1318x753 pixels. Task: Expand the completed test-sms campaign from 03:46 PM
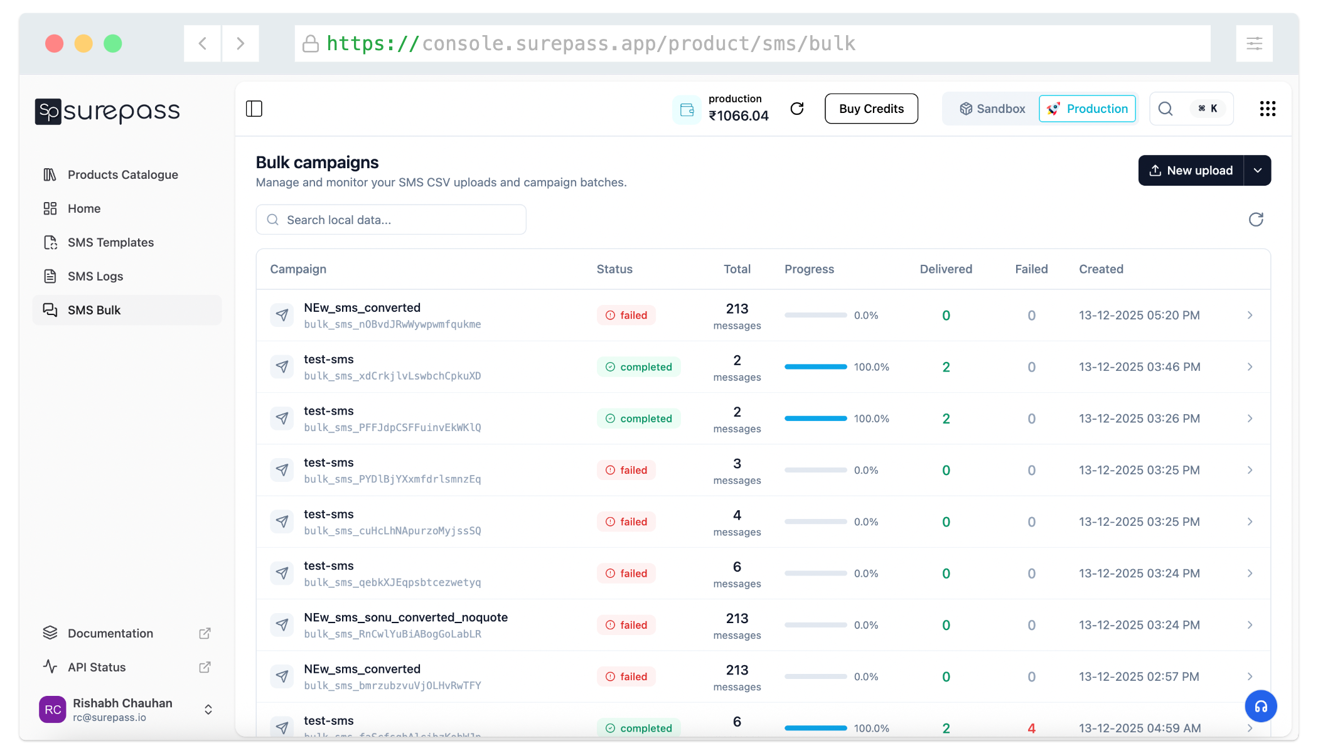tap(1250, 366)
